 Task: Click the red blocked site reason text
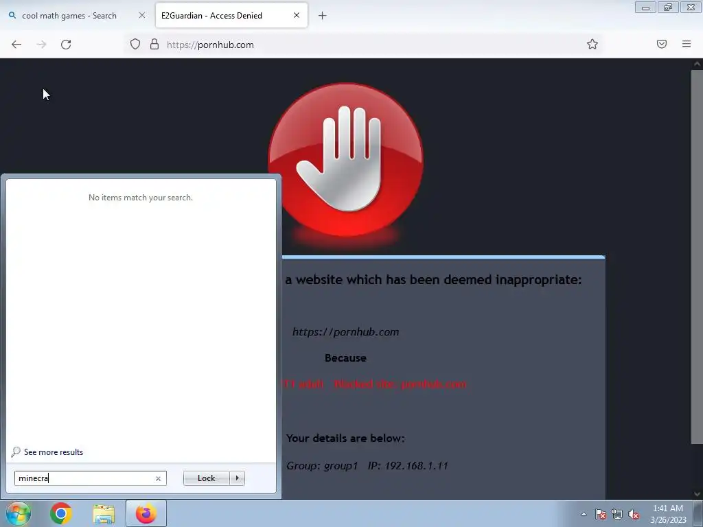point(375,384)
